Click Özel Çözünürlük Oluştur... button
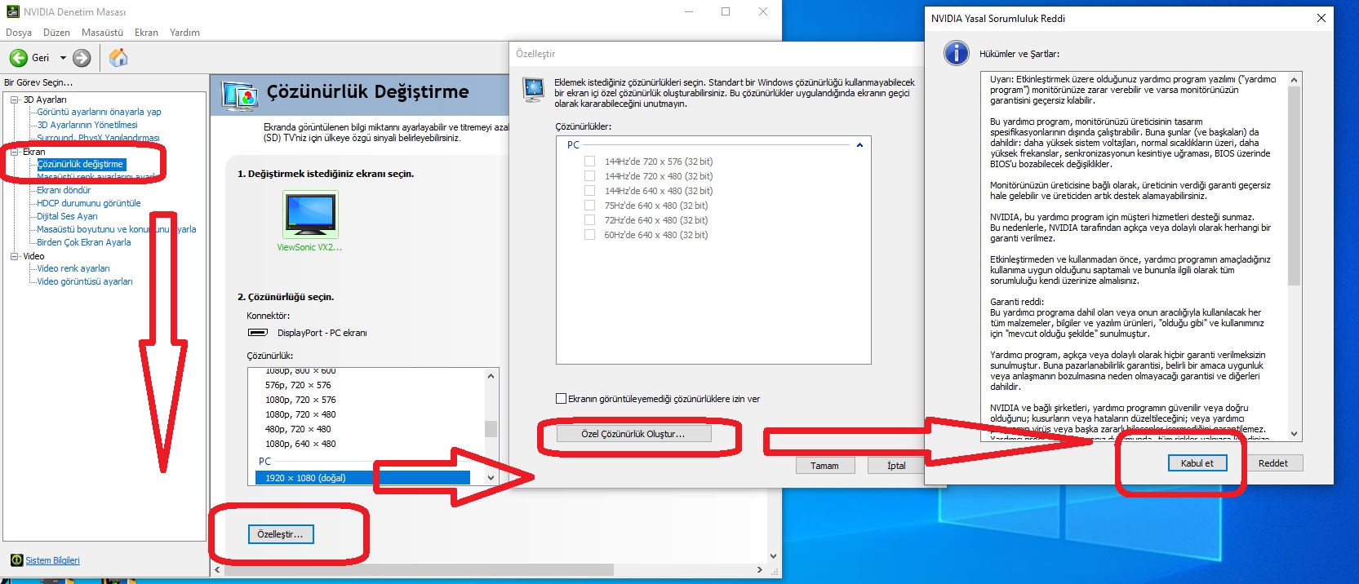Viewport: 1359px width, 584px height. tap(633, 434)
